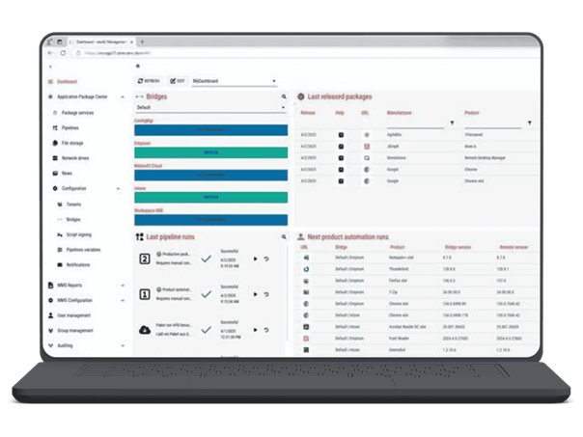The width and height of the screenshot is (583, 437).
Task: Click the 7-Zip URL icon
Action: (306, 292)
